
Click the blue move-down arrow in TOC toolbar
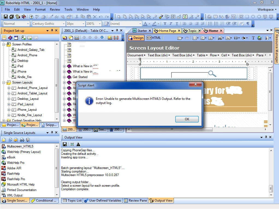[x=102, y=38]
